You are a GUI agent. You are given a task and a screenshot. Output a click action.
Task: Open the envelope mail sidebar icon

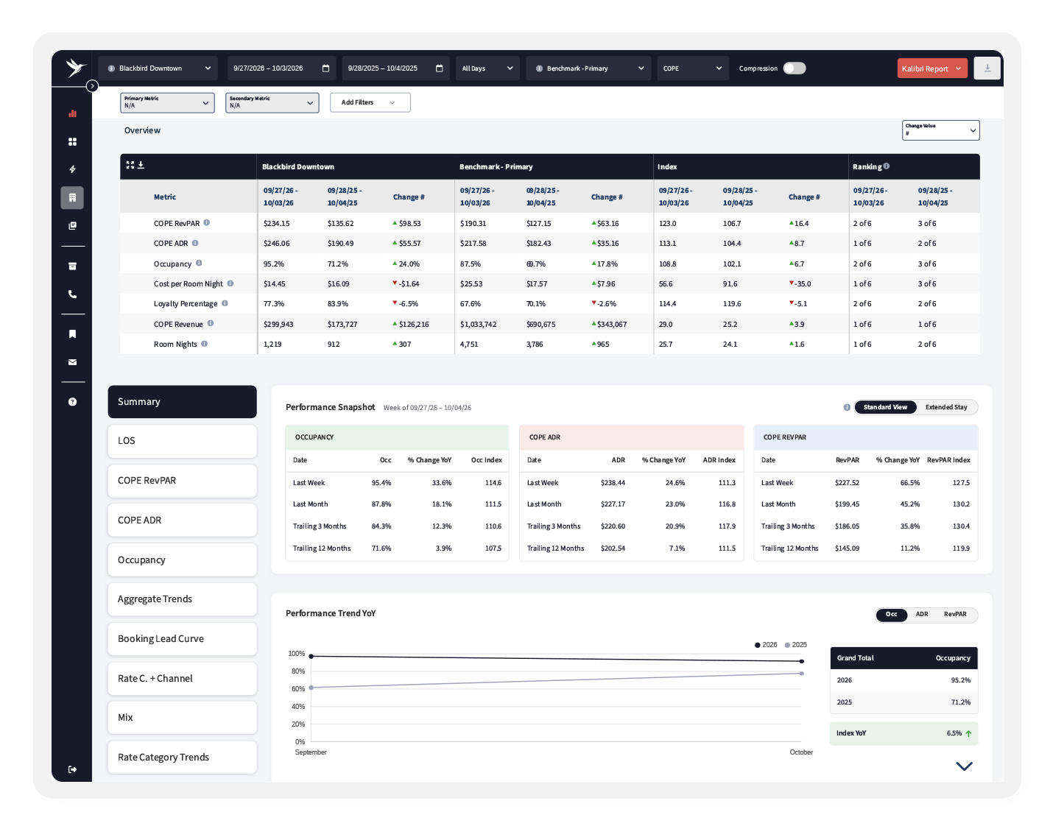pos(72,362)
